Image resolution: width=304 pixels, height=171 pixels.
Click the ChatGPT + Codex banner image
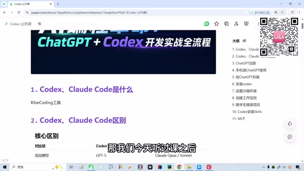pos(123,52)
